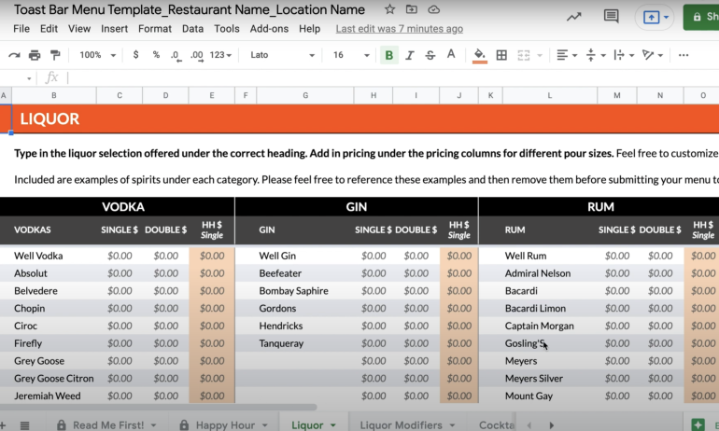The image size is (719, 431).
Task: Toggle italic formatting
Action: click(410, 55)
